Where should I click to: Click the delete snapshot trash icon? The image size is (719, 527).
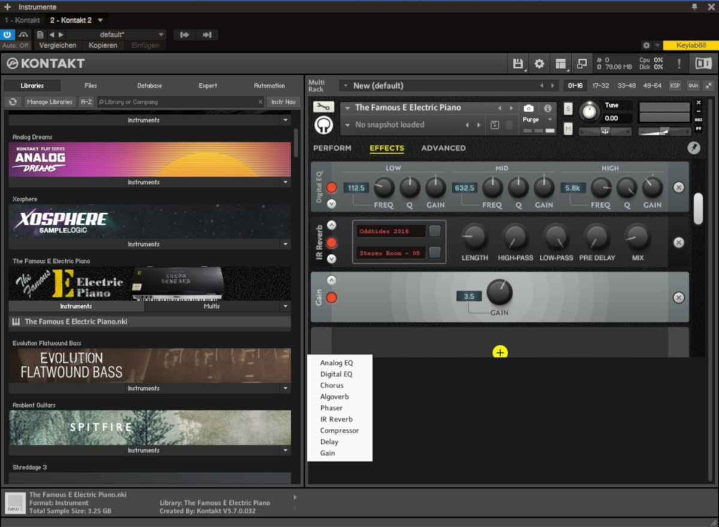(x=509, y=125)
